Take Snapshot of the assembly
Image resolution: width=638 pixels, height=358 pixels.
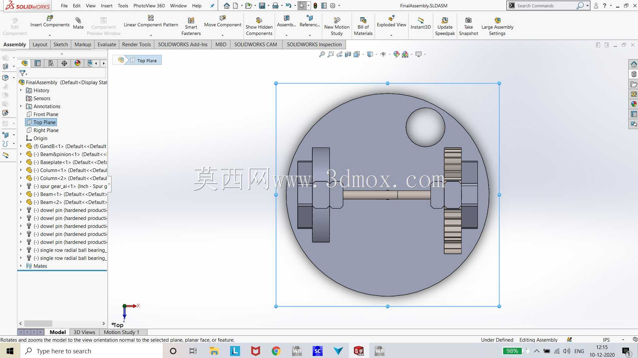pyautogui.click(x=469, y=27)
